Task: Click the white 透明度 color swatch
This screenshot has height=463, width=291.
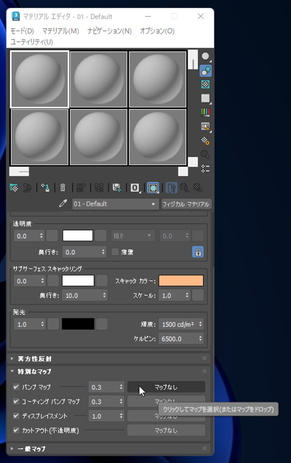Action: [x=78, y=236]
